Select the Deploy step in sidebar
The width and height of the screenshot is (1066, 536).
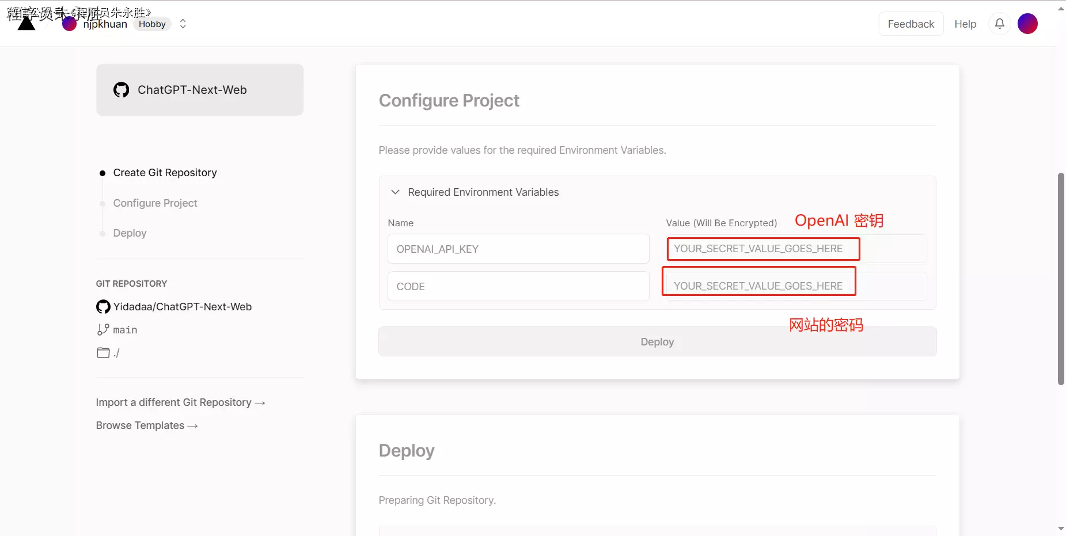(x=130, y=233)
